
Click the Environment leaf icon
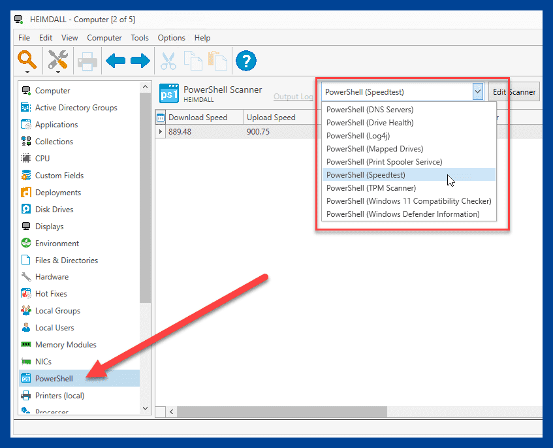[26, 243]
